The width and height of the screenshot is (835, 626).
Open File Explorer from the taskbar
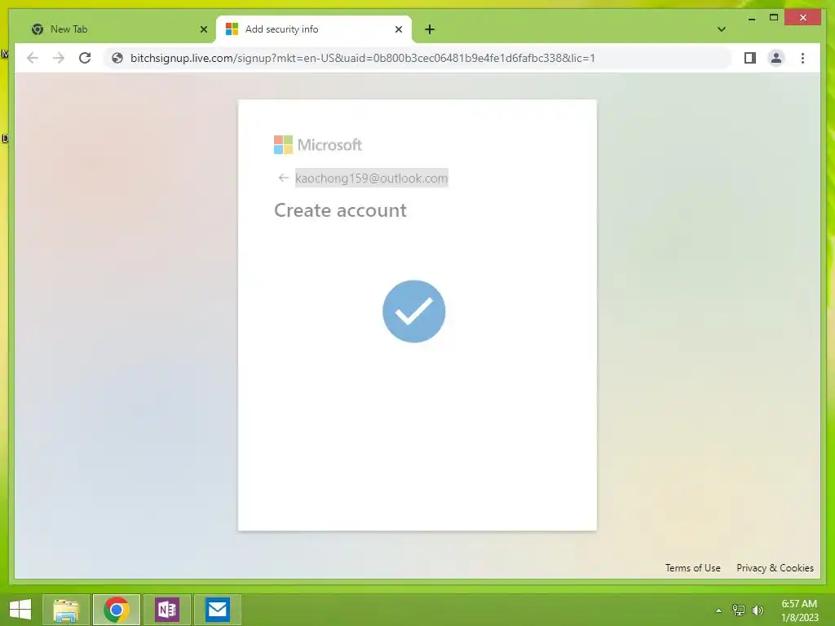pos(65,610)
